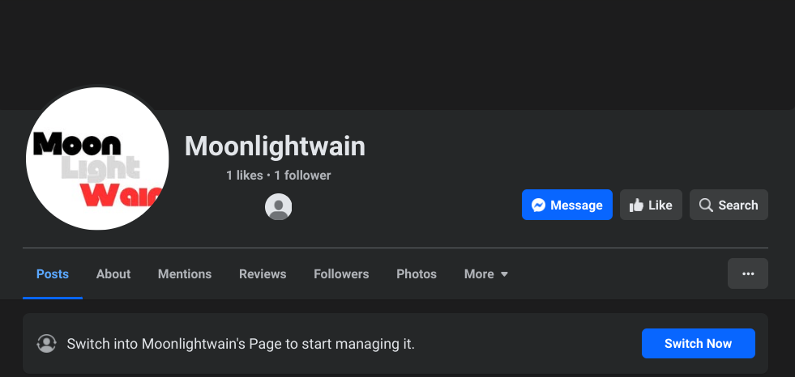The height and width of the screenshot is (377, 795).
Task: Click the thumbs-up Like icon
Action: 636,205
